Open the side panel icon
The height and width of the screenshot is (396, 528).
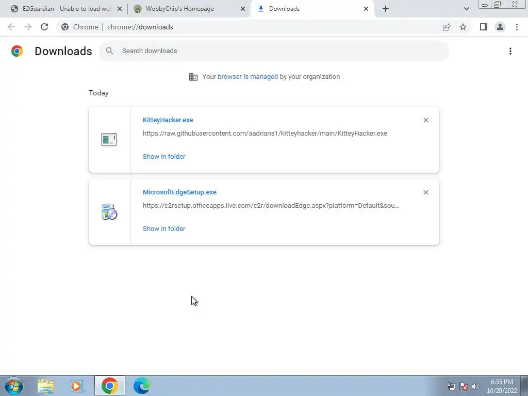tap(484, 27)
